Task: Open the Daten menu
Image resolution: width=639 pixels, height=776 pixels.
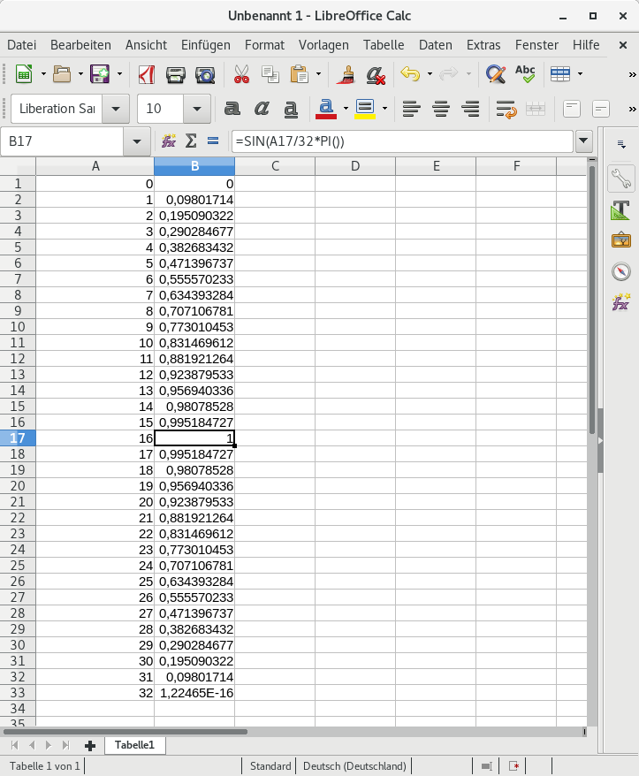Action: pyautogui.click(x=435, y=45)
